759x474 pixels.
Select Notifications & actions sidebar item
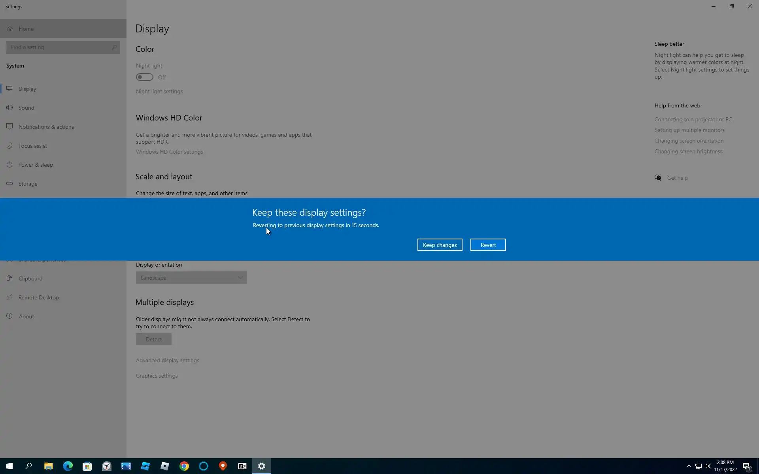pyautogui.click(x=46, y=127)
